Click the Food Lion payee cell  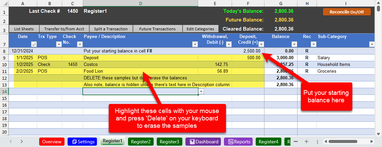(140, 71)
